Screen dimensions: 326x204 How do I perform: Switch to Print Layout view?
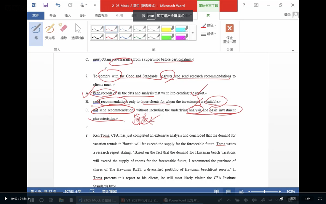tap(228, 192)
